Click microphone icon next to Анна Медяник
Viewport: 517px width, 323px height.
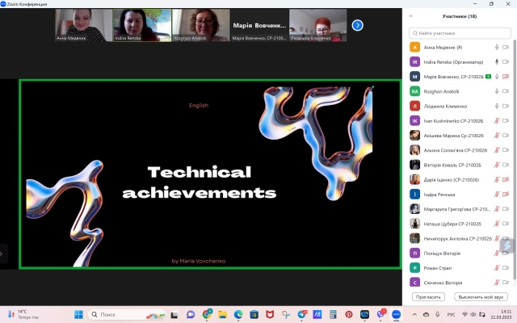coord(497,48)
